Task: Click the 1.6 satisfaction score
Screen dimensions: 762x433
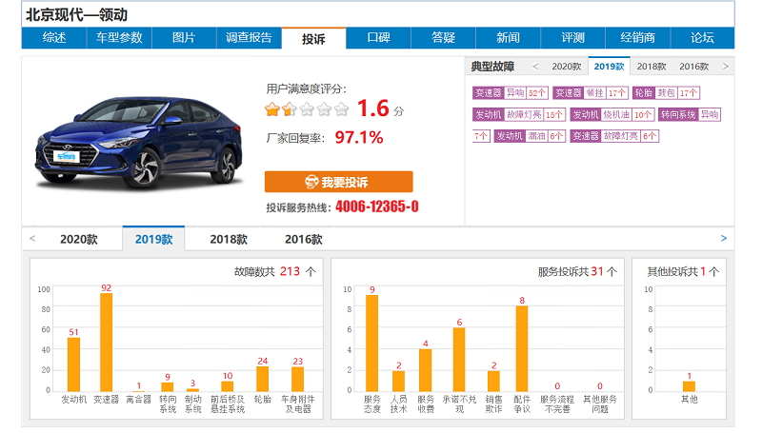Action: pyautogui.click(x=373, y=108)
